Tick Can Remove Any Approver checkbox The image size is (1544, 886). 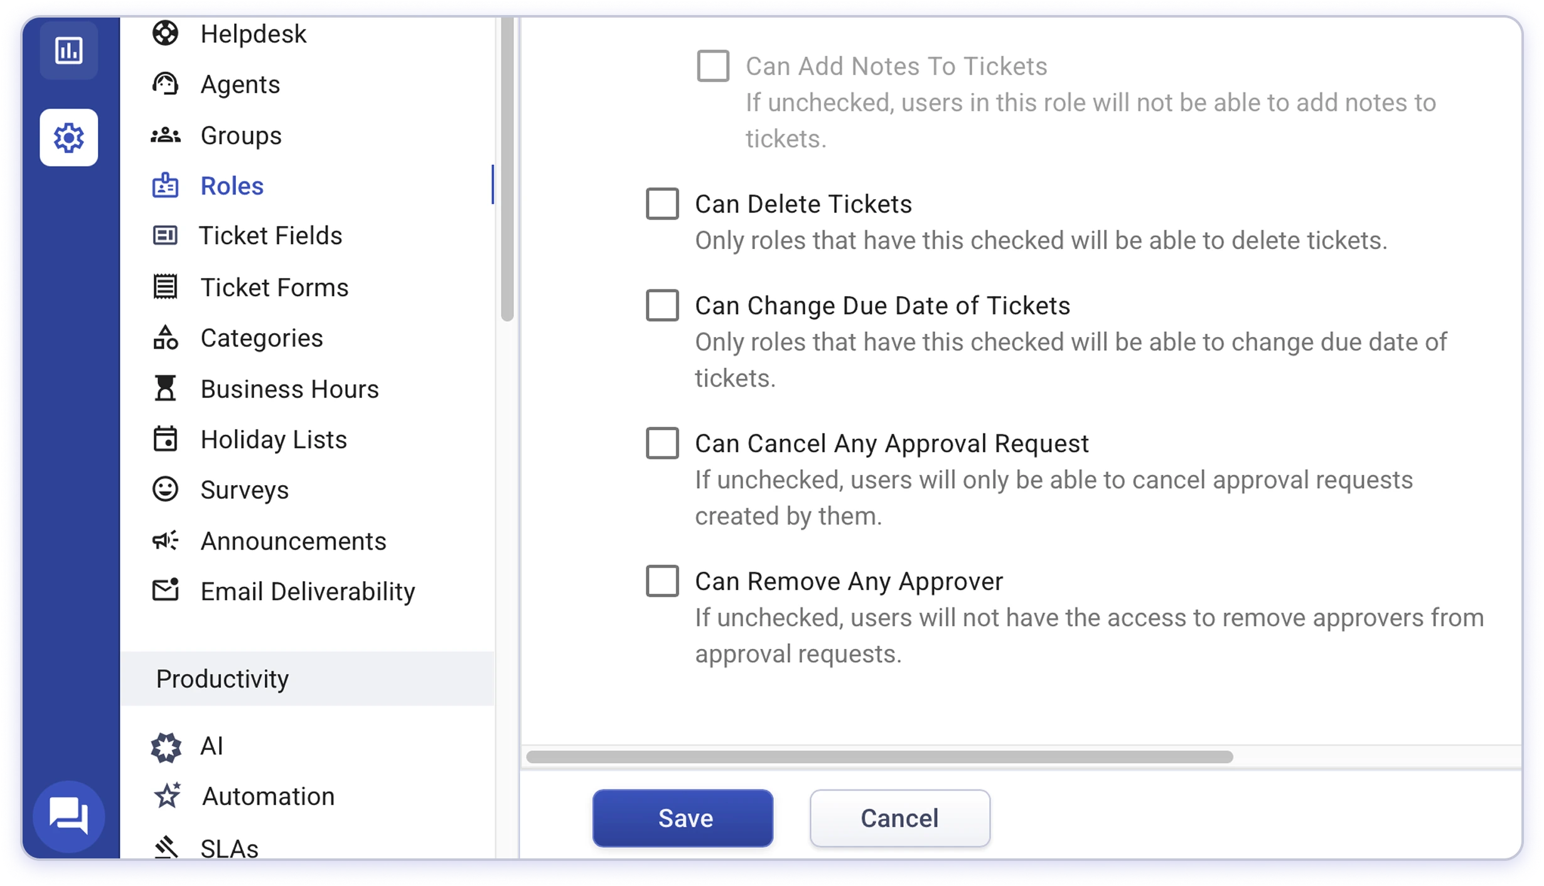click(662, 581)
